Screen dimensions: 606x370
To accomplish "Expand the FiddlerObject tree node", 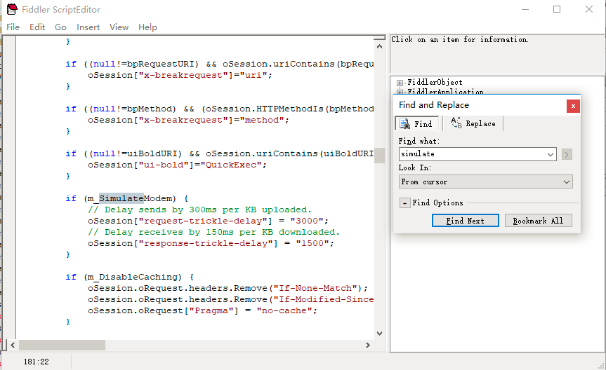I will [x=400, y=83].
